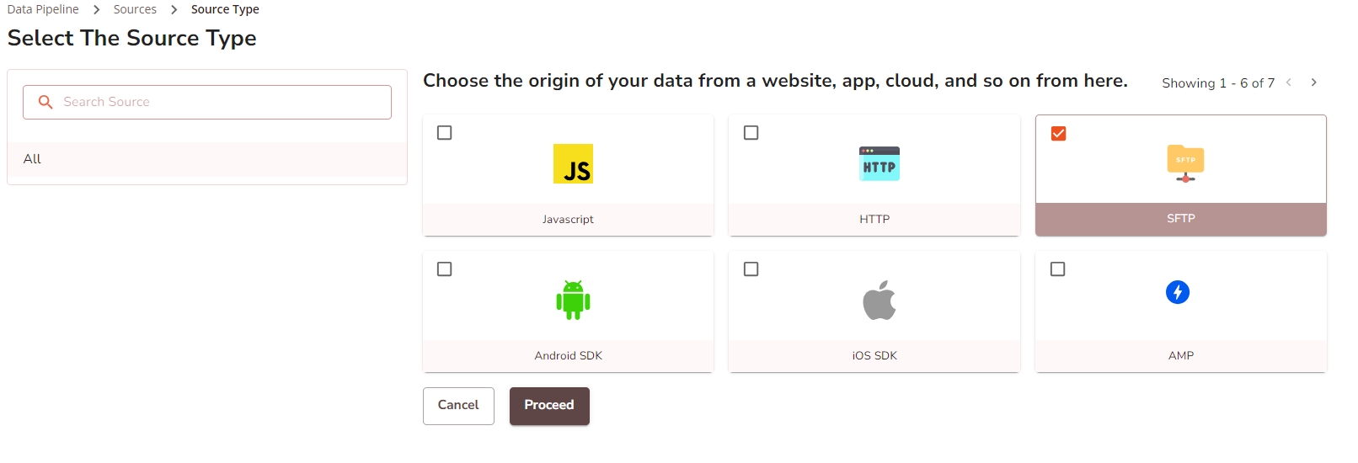The image size is (1358, 463).
Task: Navigate to Sources breadcrumb
Action: click(x=135, y=9)
